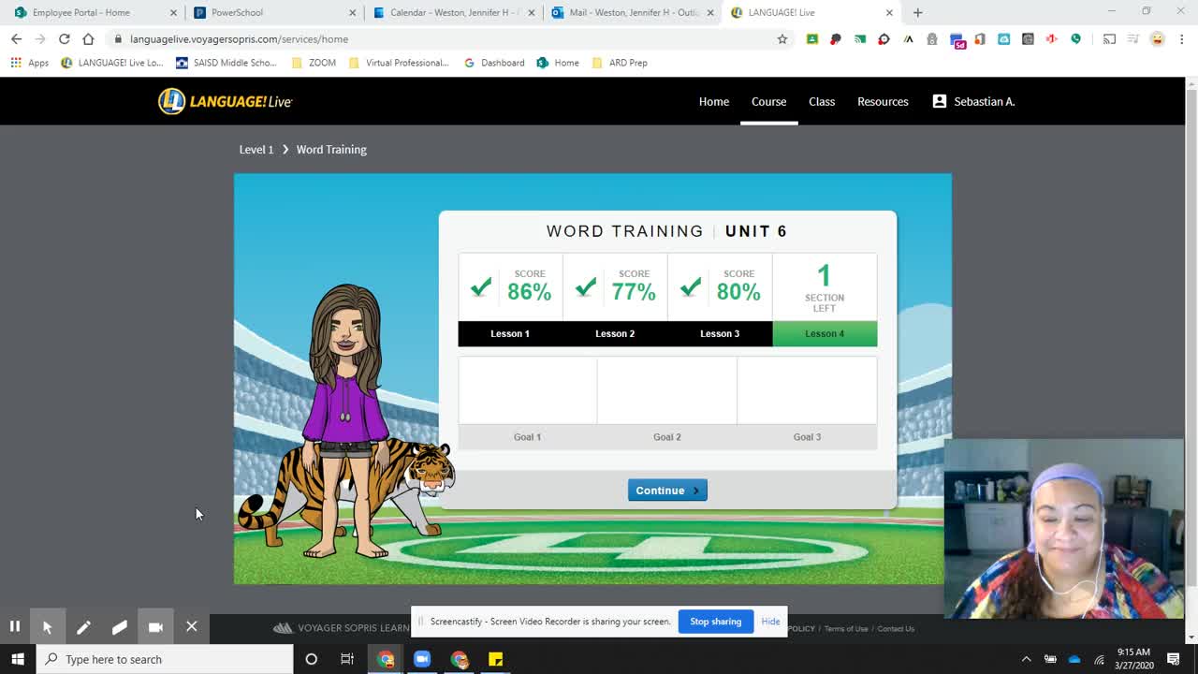Select the Lesson 4 tab
This screenshot has height=674, width=1198.
click(x=825, y=333)
